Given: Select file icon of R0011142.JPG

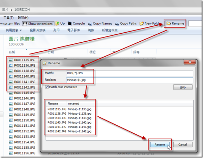Looking at the screenshot, I should click(11, 88).
